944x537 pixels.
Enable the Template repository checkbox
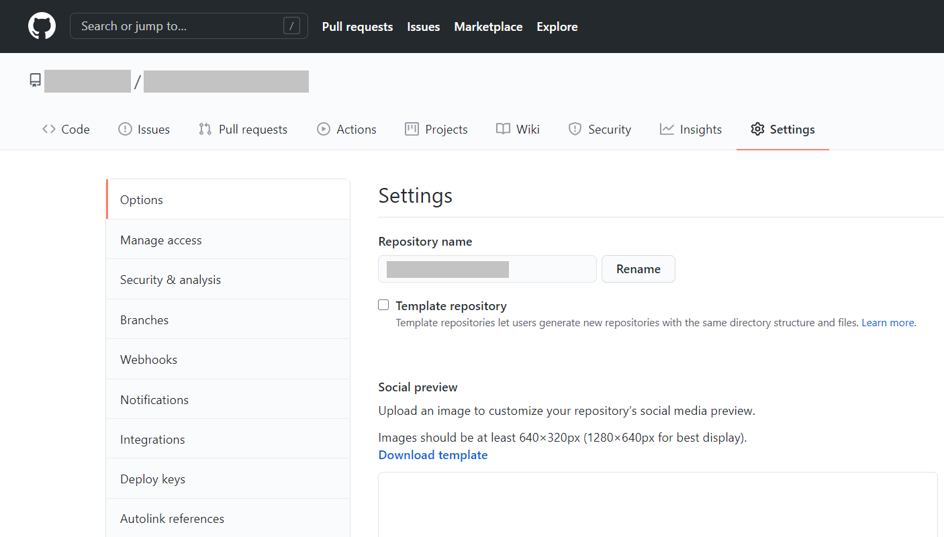[x=383, y=305]
